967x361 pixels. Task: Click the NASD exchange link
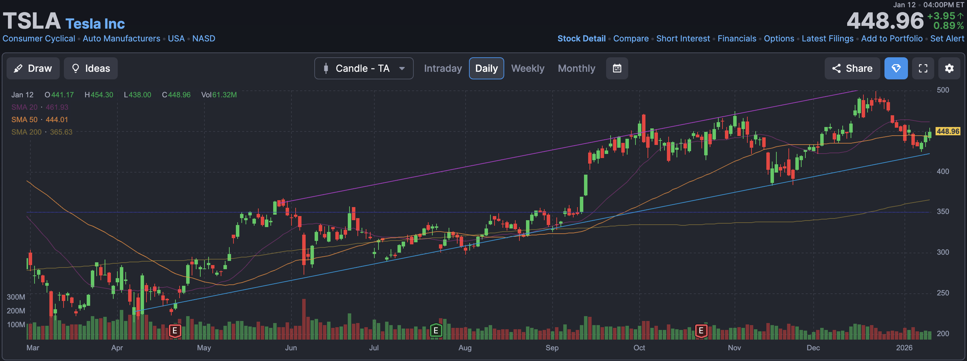[x=203, y=38]
